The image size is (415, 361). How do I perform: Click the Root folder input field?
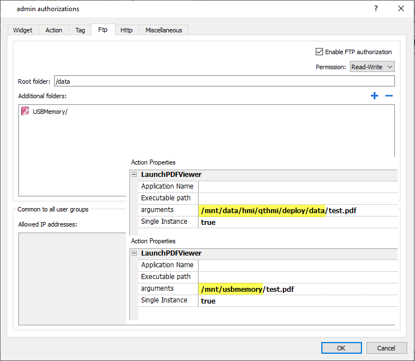(224, 81)
